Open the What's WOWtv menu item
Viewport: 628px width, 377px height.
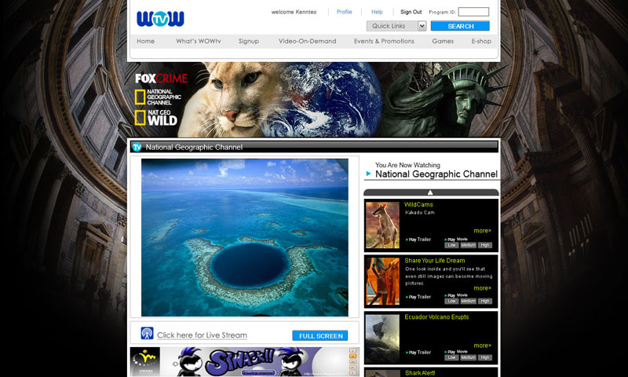[x=199, y=41]
